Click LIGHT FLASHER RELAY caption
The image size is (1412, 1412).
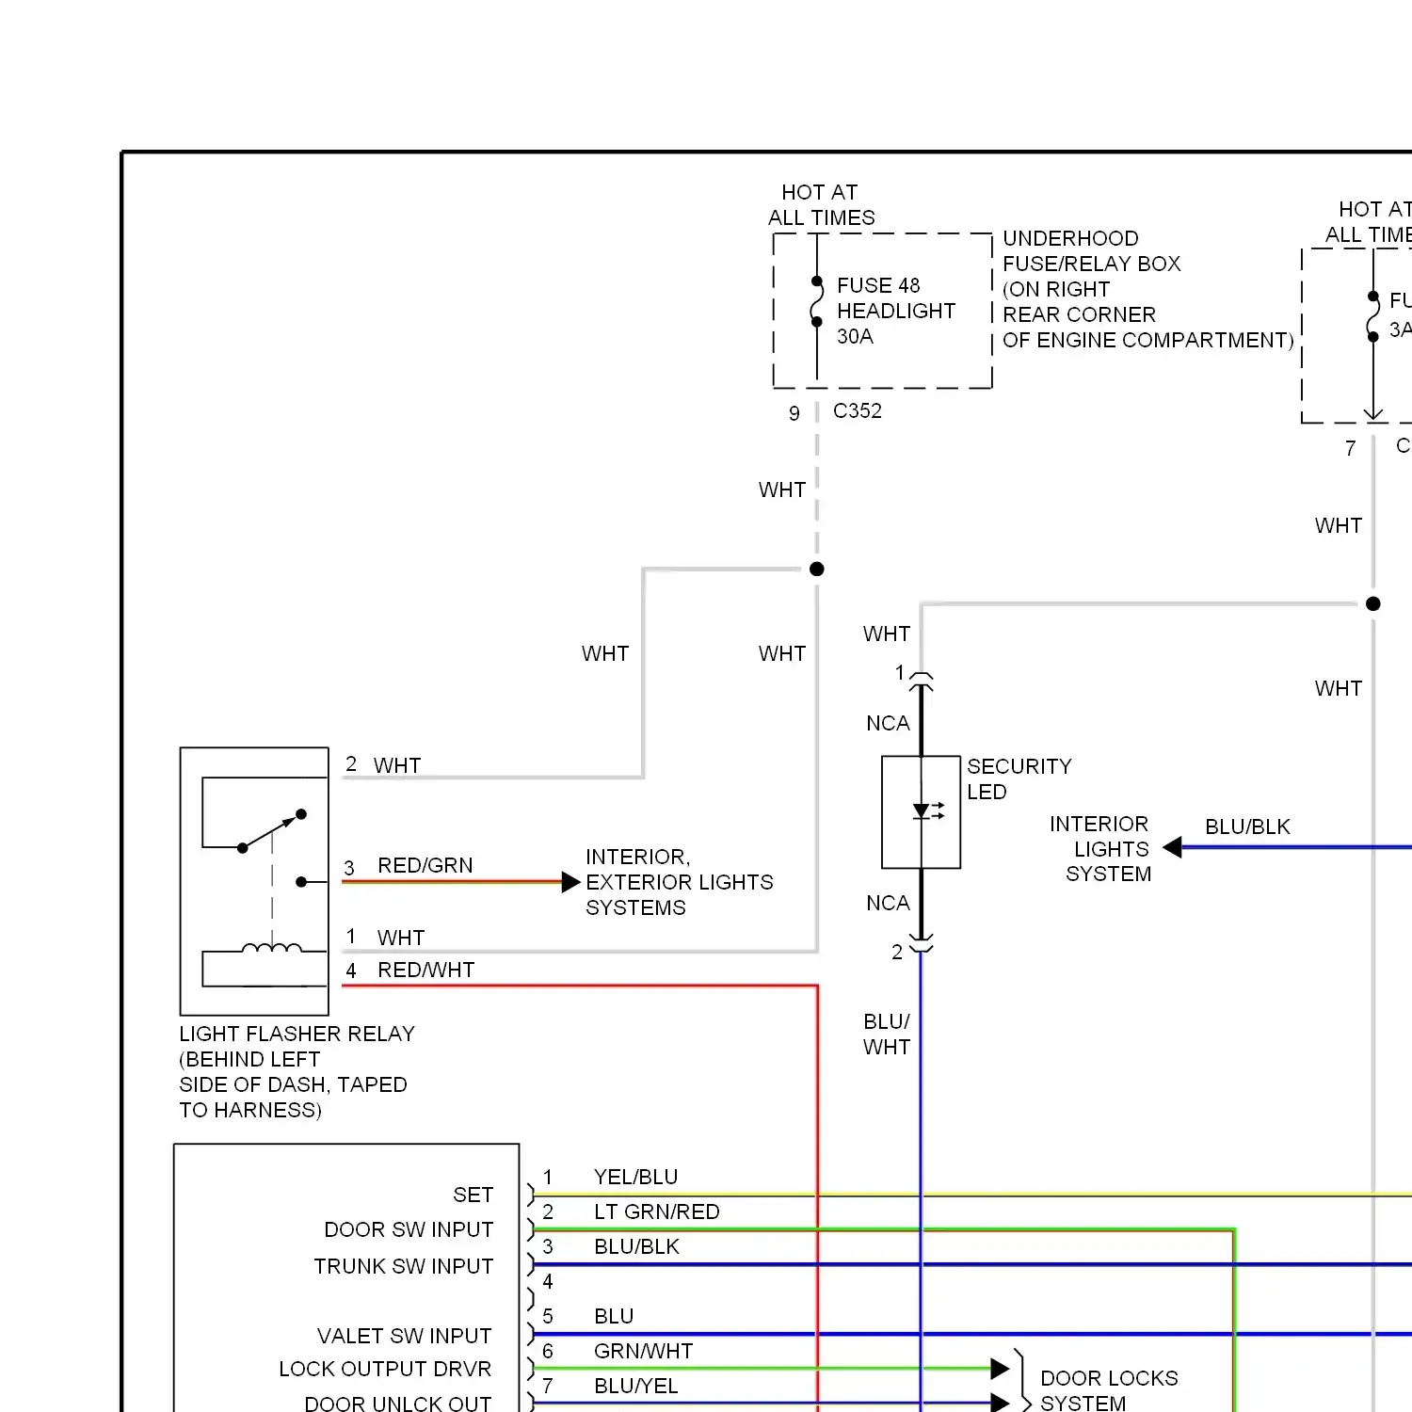[297, 1034]
